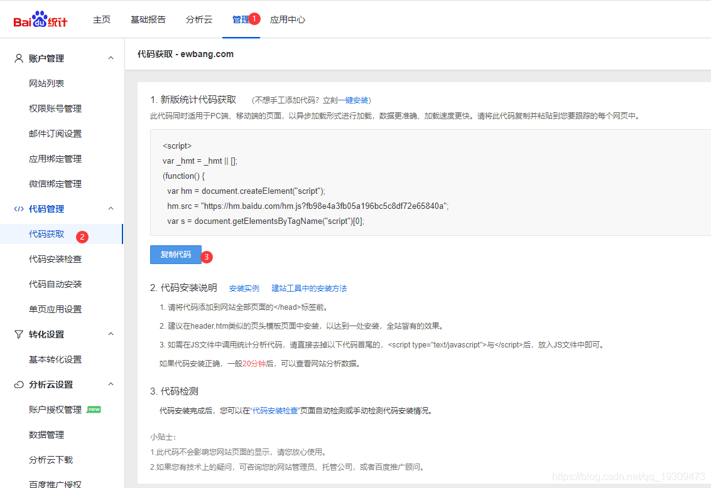Collapse the 分析云设置 section
711x488 pixels.
pyautogui.click(x=111, y=384)
